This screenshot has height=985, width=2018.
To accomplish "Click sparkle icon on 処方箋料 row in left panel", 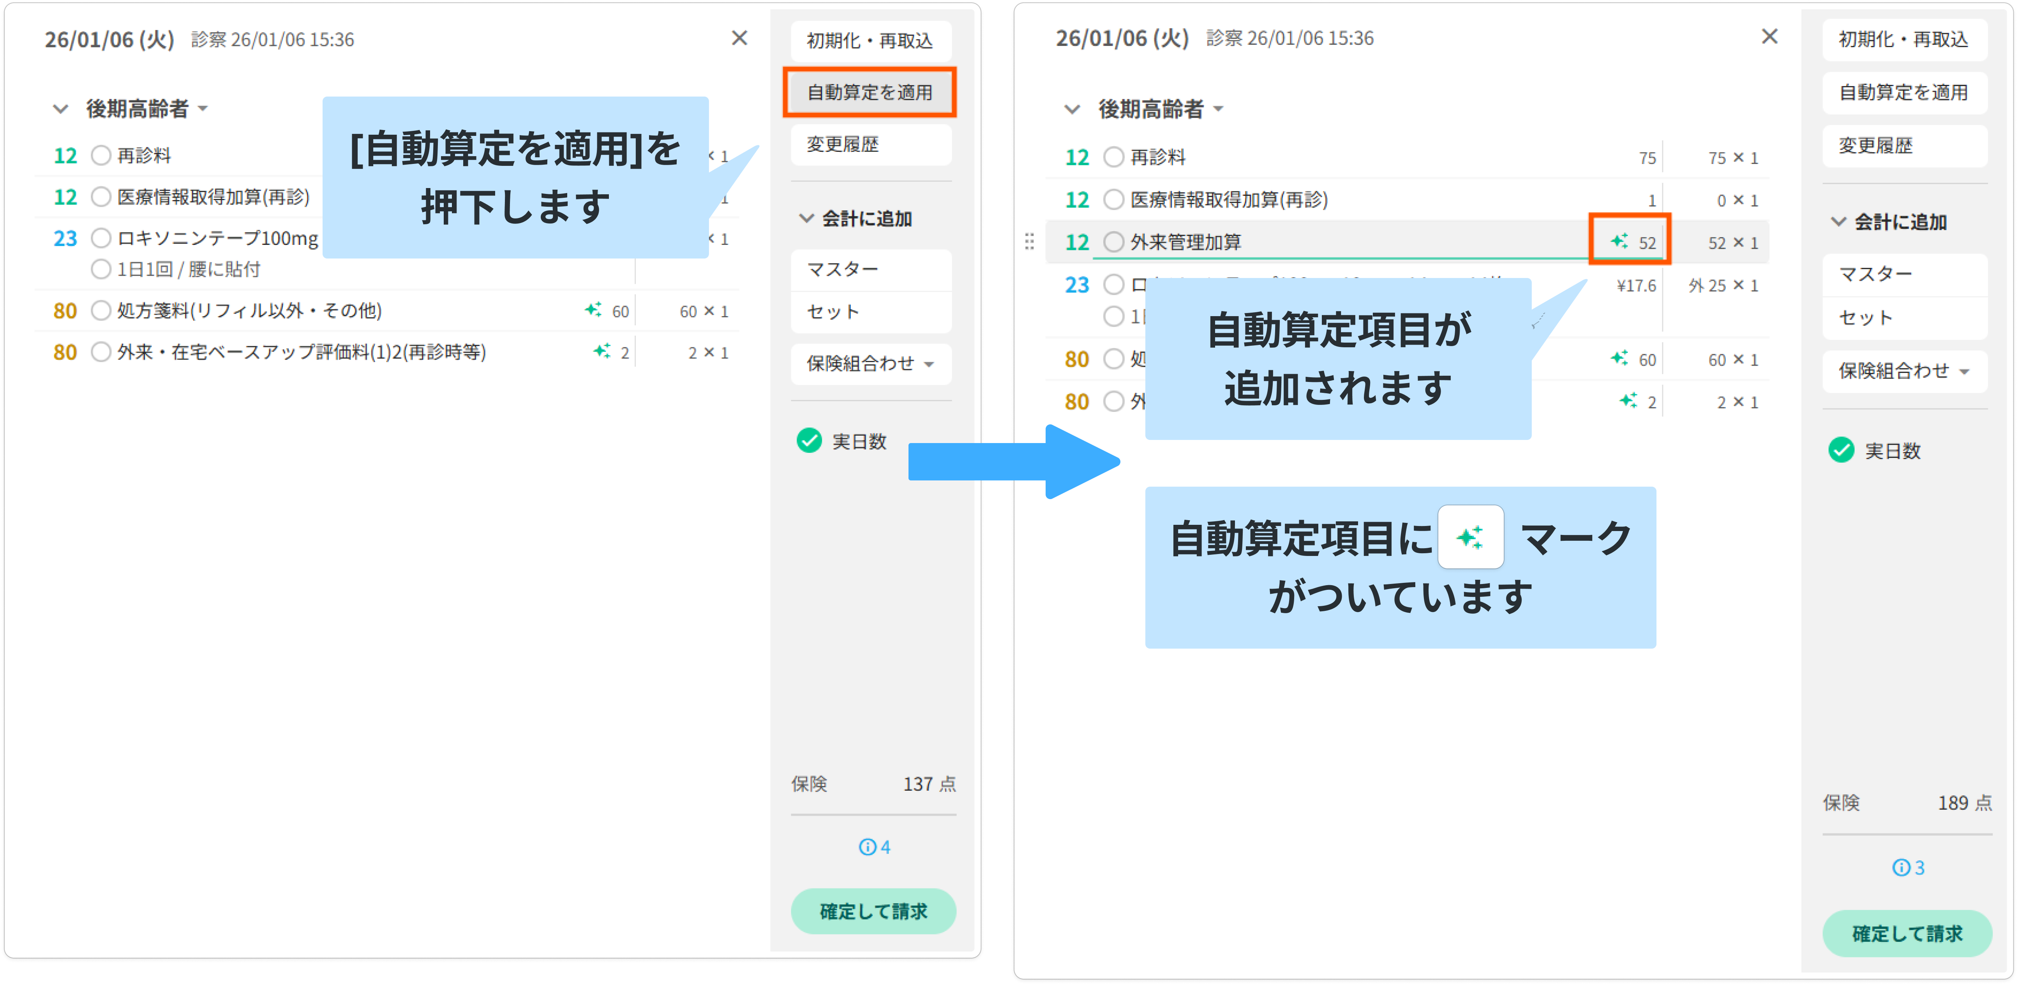I will click(593, 310).
